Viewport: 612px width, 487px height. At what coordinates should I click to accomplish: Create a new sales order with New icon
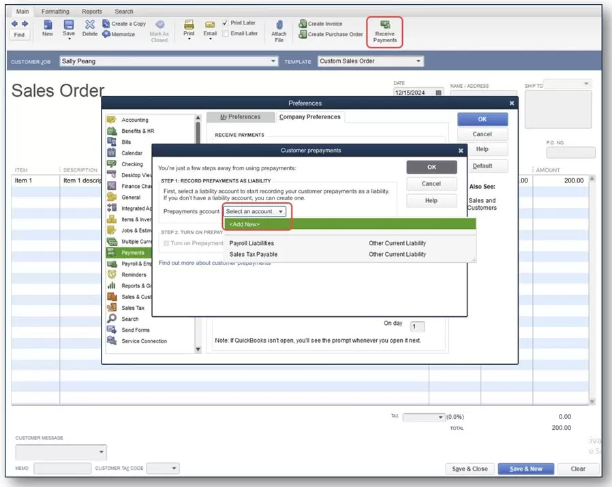coord(48,25)
